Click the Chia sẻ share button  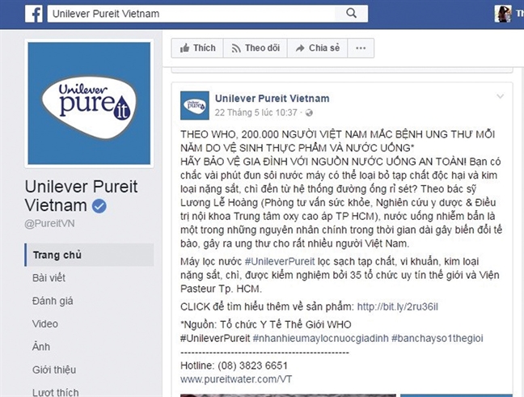coord(318,49)
